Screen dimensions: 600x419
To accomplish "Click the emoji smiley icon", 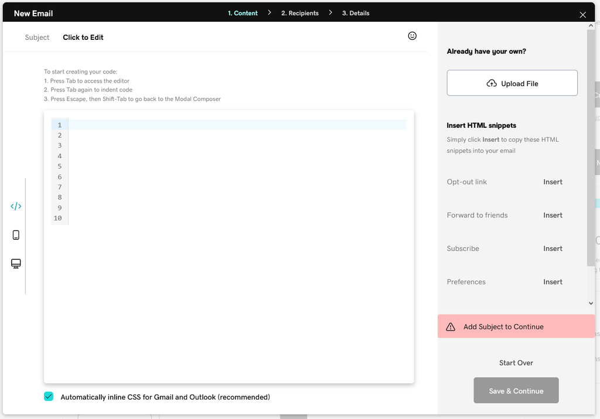I will click(x=412, y=36).
